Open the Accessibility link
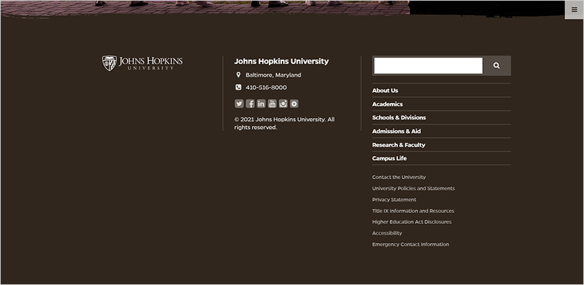The height and width of the screenshot is (285, 584). 387,233
